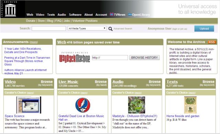Click the Live Music section heading
The height and width of the screenshot is (134, 220).
point(68,82)
